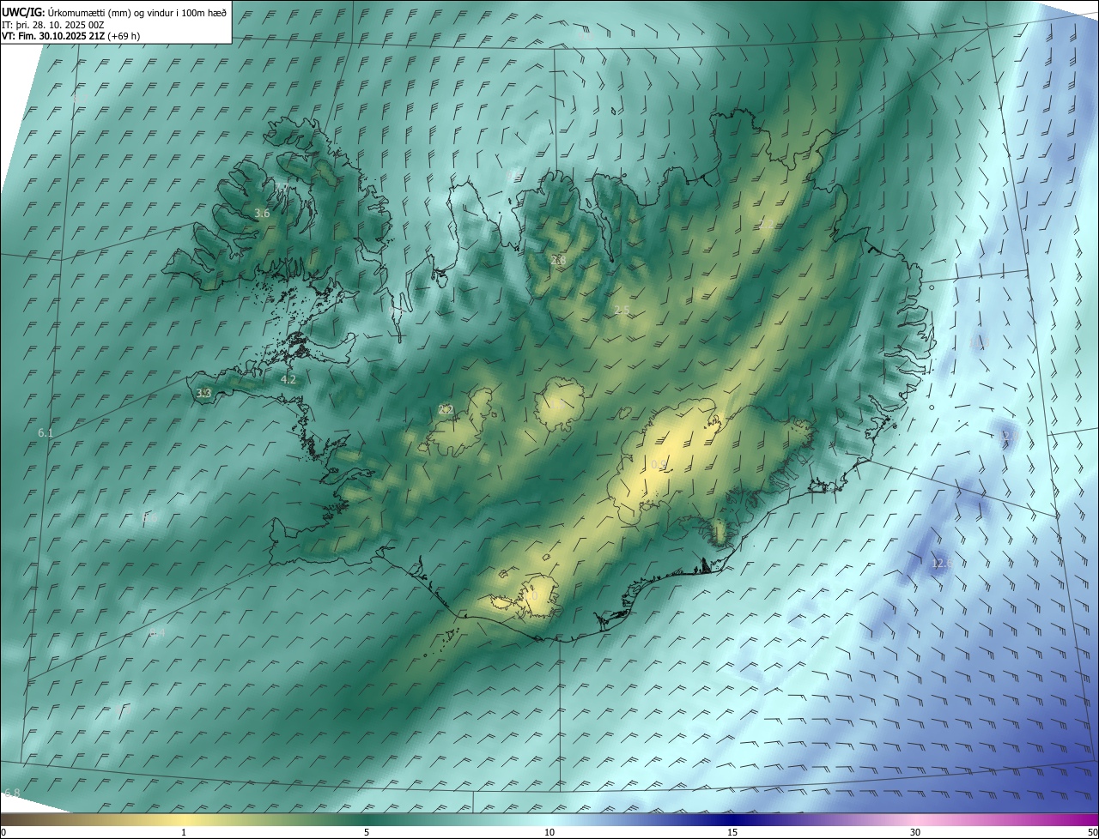
Task: Click the "UWC/IG: Úrkomumætti" map title line
Action: (x=115, y=12)
